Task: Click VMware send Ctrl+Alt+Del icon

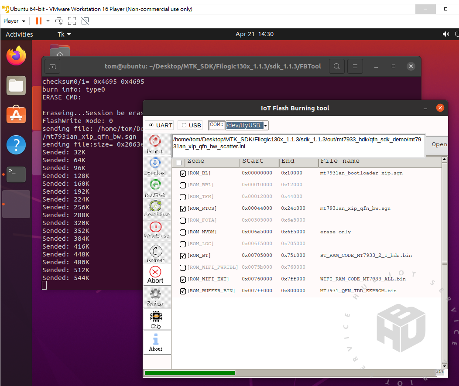Action: click(x=59, y=21)
